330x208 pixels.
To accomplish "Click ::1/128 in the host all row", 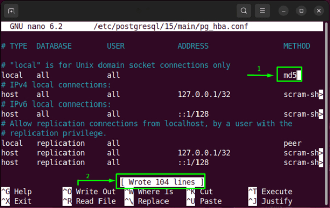I will pos(193,114).
